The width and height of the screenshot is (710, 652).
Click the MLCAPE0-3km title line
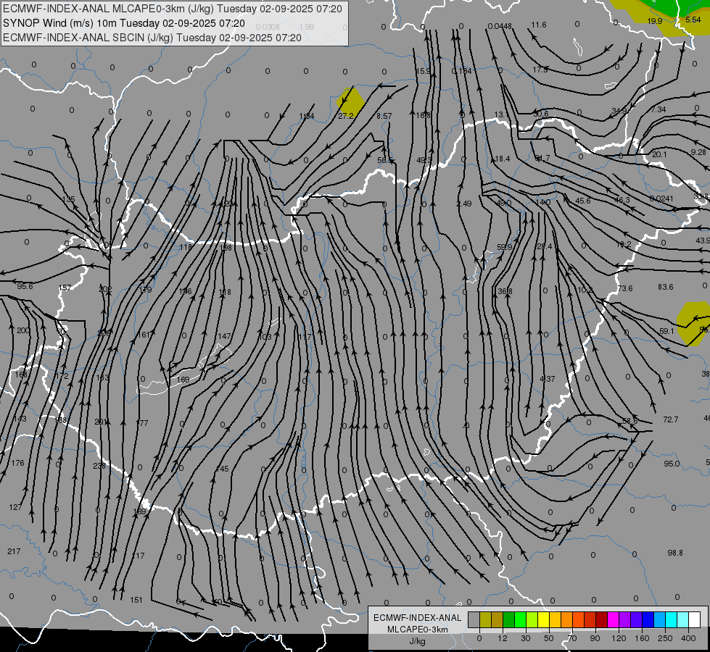[173, 9]
